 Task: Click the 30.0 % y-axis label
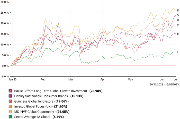pyautogui.click(x=5, y=2)
